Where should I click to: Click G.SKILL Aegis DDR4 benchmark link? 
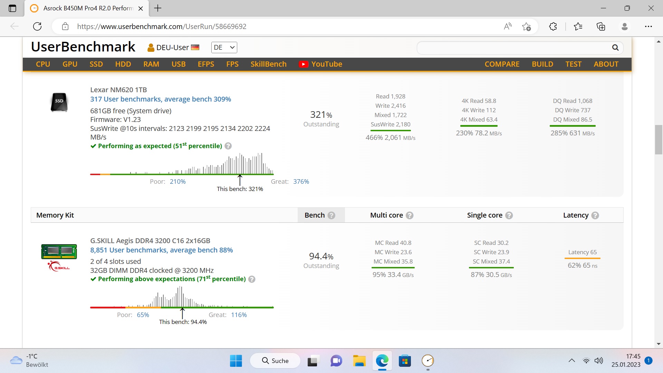(161, 250)
